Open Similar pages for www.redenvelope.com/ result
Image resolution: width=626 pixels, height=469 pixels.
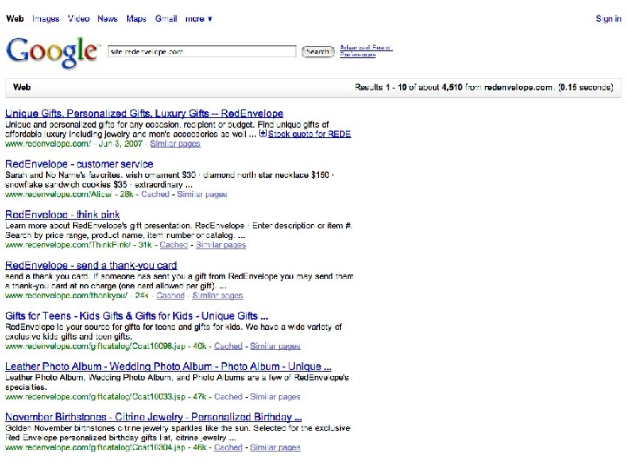[176, 144]
